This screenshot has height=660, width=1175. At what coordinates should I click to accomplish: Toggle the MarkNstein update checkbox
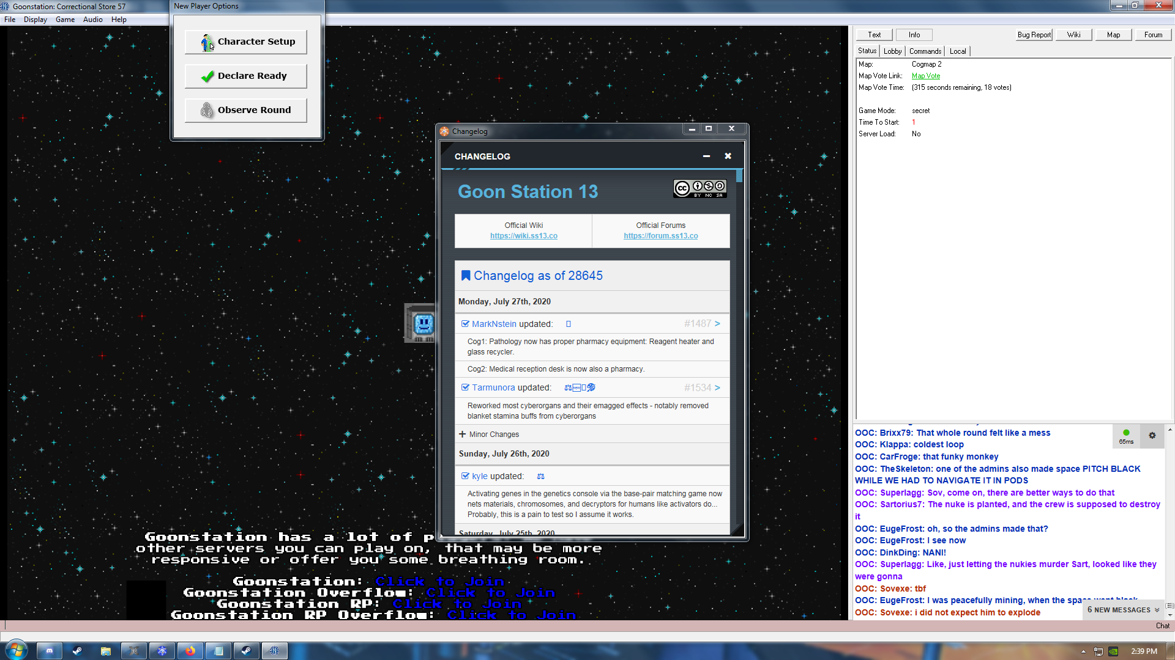465,324
